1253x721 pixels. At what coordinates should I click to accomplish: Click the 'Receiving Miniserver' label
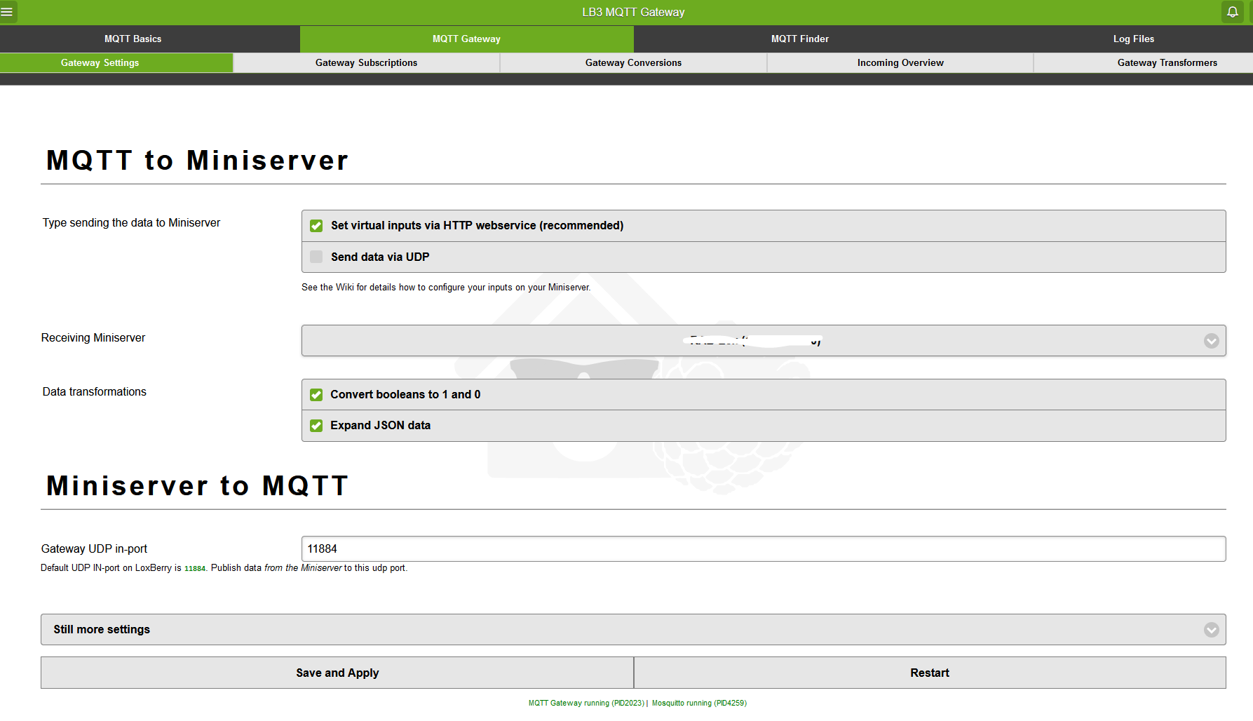tap(93, 338)
